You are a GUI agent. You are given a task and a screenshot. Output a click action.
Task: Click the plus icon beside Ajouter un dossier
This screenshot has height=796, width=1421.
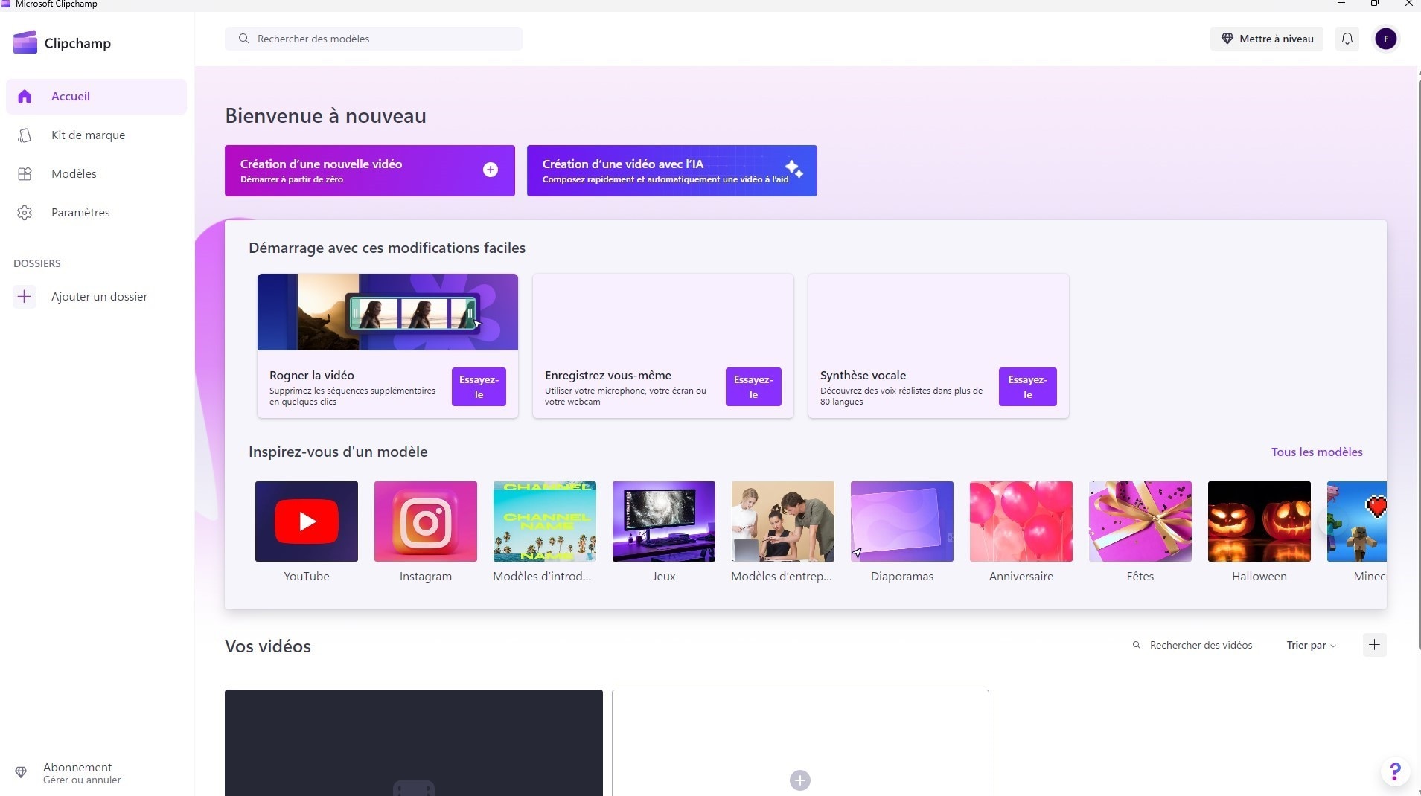click(24, 296)
